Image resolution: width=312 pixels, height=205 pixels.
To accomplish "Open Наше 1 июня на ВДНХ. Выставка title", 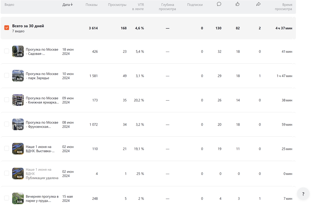I will (x=40, y=149).
